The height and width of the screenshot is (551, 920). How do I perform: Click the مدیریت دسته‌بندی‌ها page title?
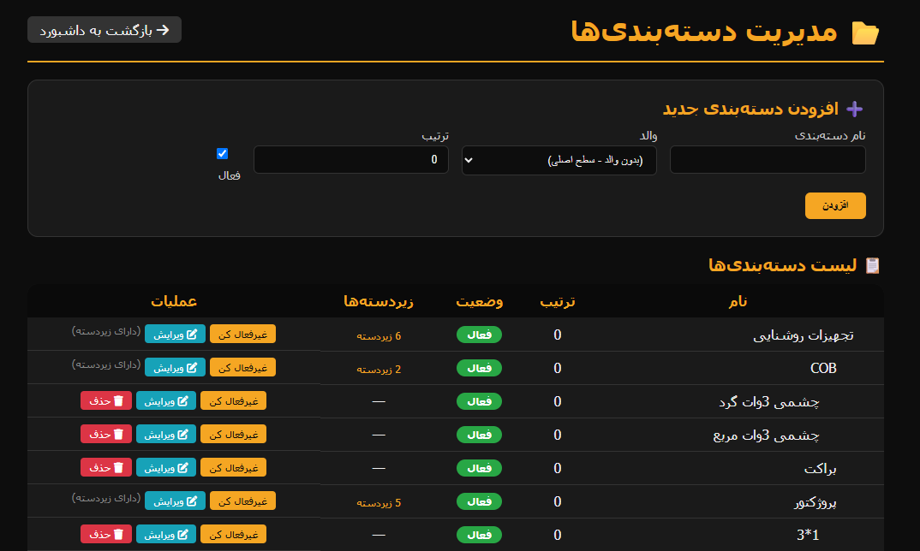point(704,31)
